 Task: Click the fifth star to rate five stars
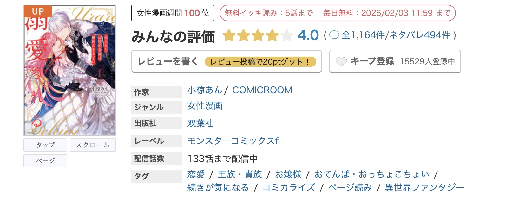point(286,35)
